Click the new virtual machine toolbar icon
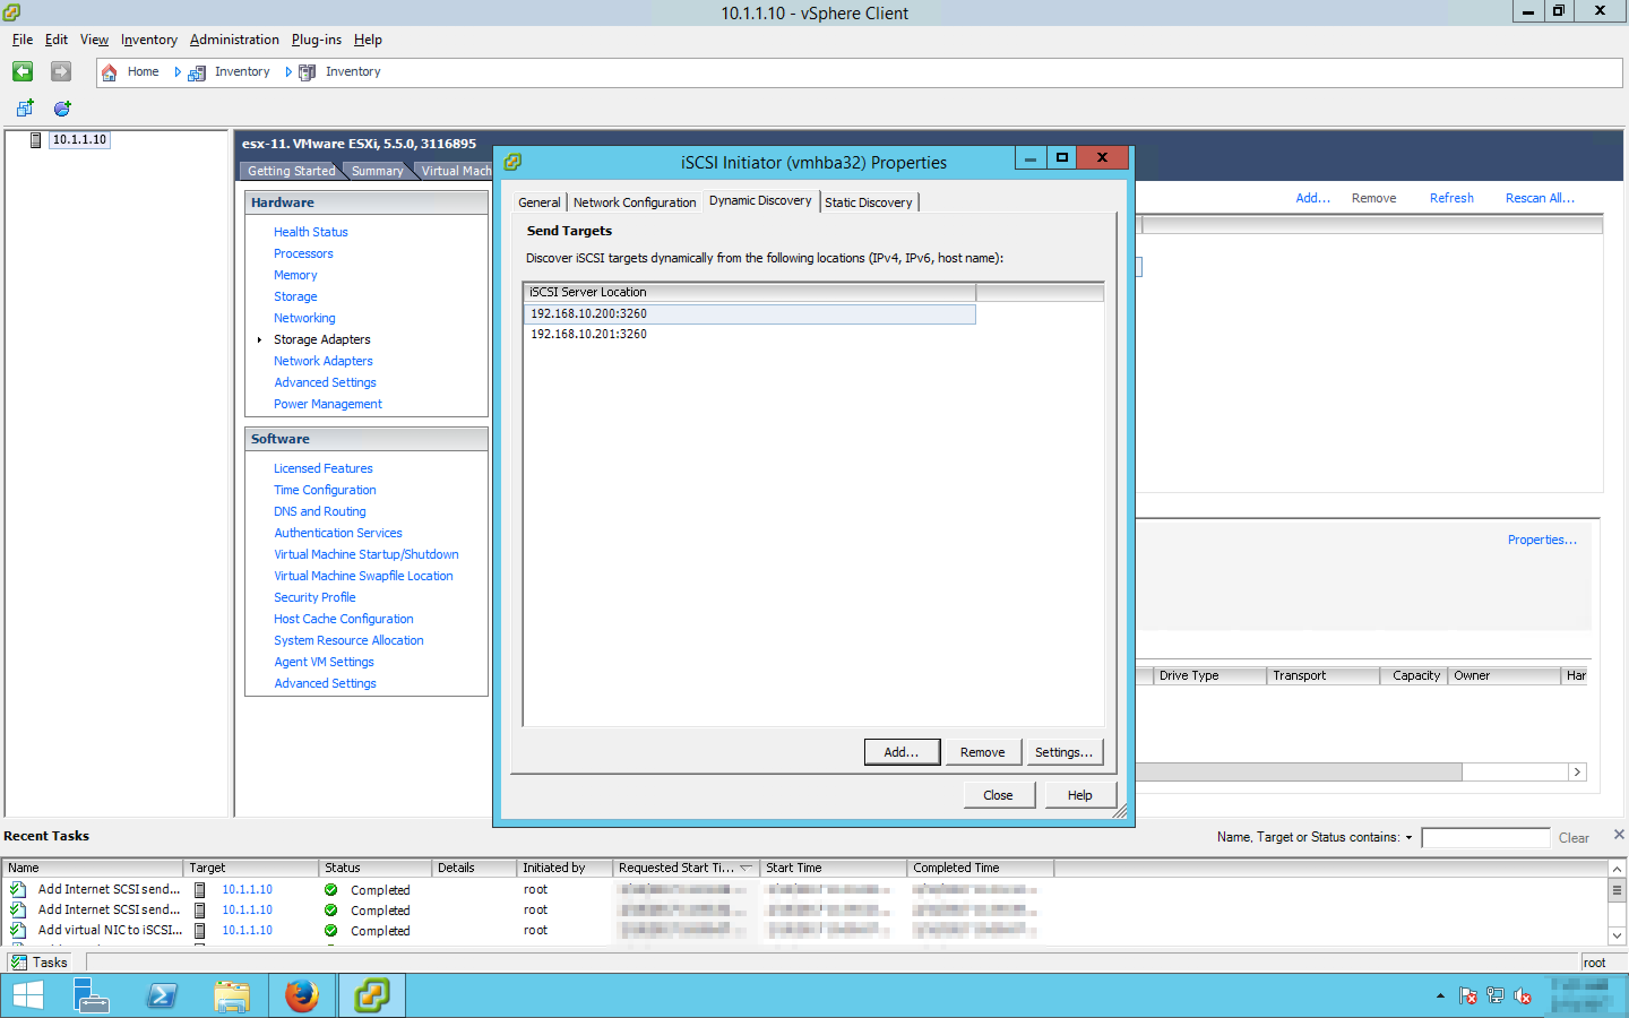This screenshot has height=1018, width=1629. tap(25, 107)
